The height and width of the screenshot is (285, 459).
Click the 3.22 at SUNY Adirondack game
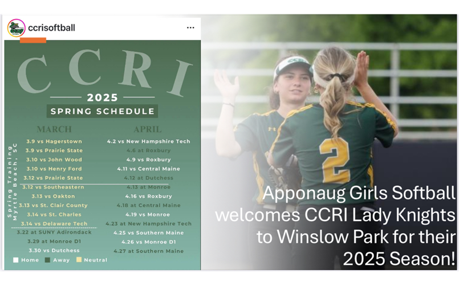54,233
